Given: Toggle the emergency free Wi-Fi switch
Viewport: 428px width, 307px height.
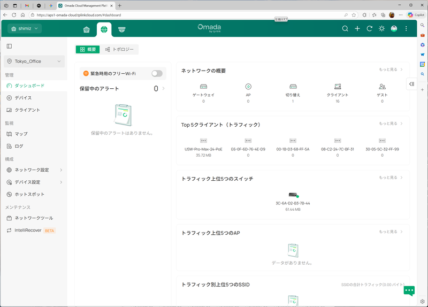Looking at the screenshot, I should coord(157,73).
